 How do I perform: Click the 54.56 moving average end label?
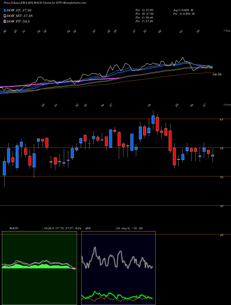tap(217, 74)
